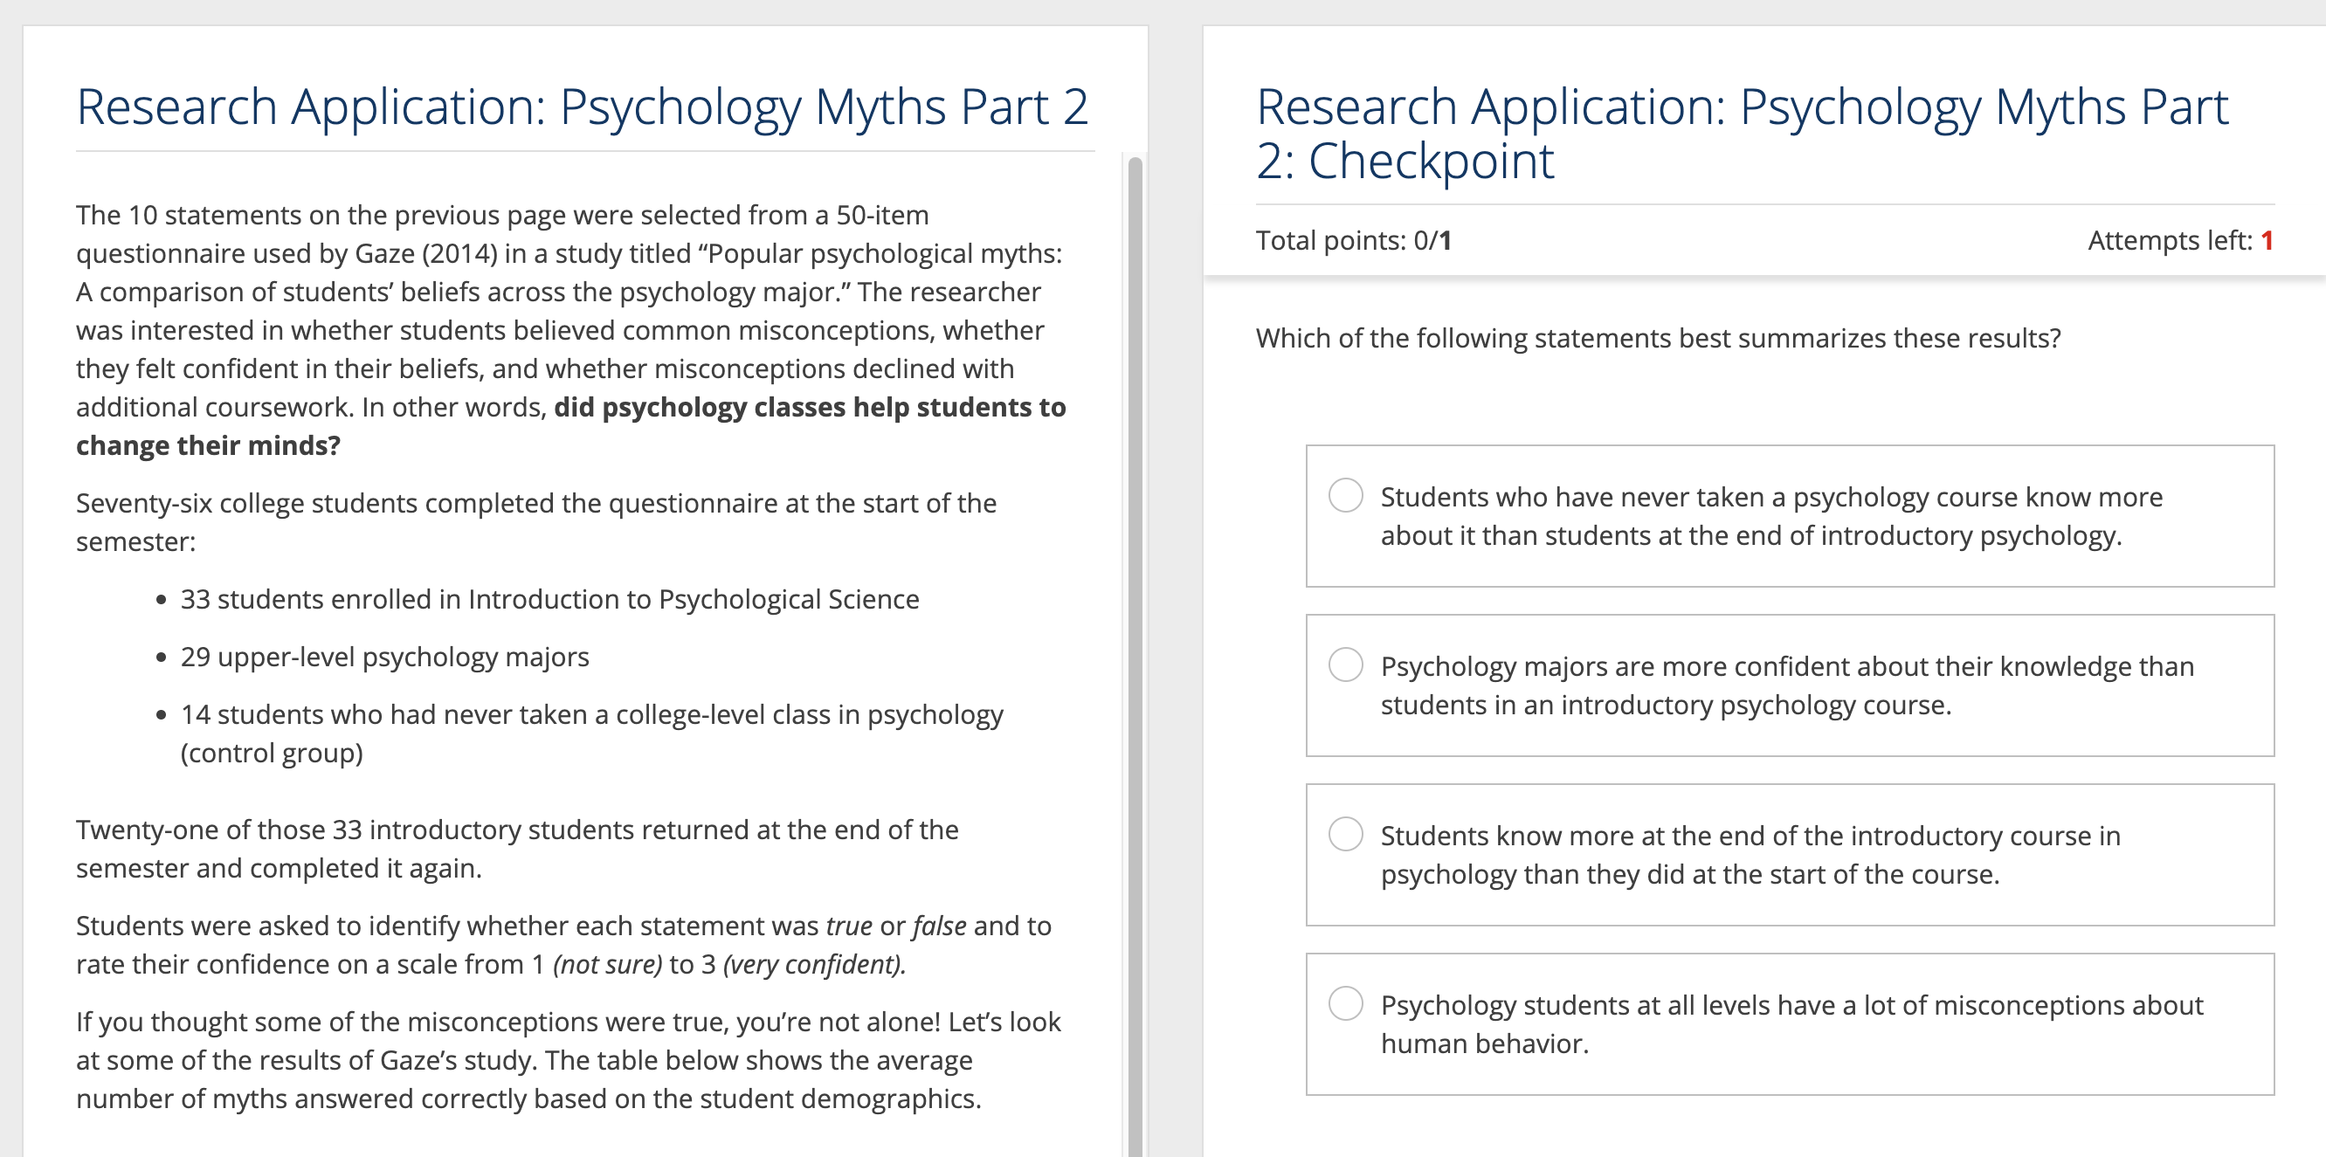The width and height of the screenshot is (2326, 1157).
Task: Click the Attempts left indicator
Action: 2183,240
